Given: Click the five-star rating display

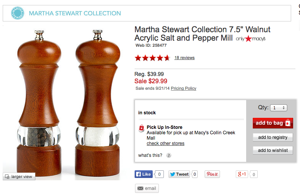Looking at the screenshot, I should (x=152, y=58).
